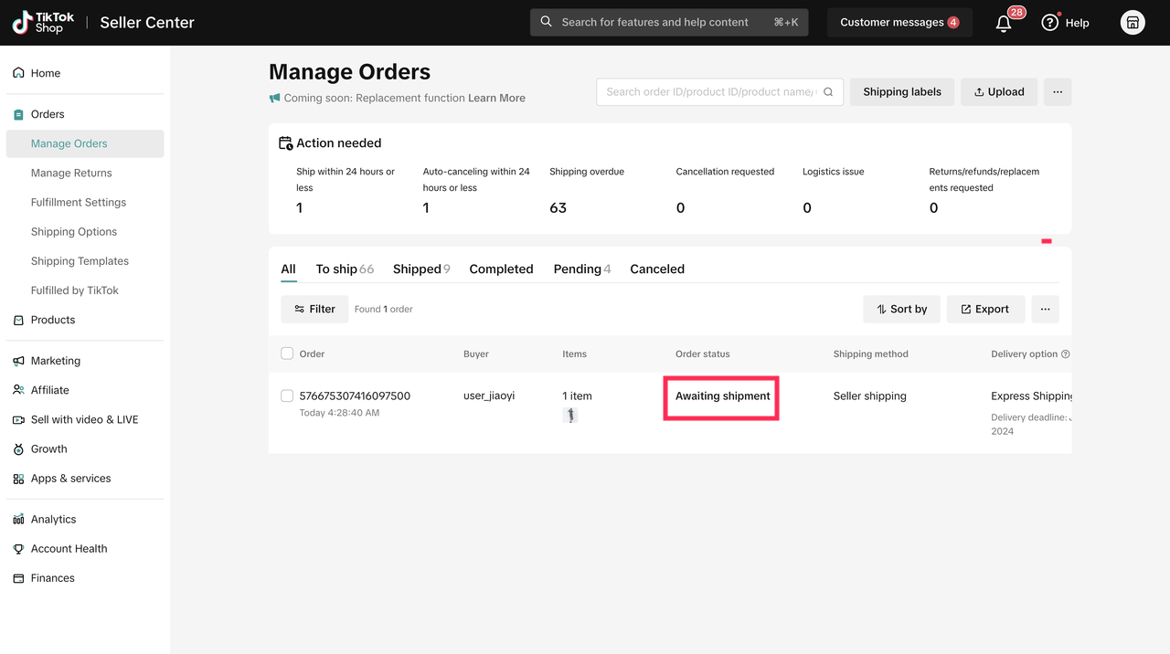Image resolution: width=1170 pixels, height=654 pixels.
Task: Open the more options menu beside Upload
Action: coord(1058,92)
